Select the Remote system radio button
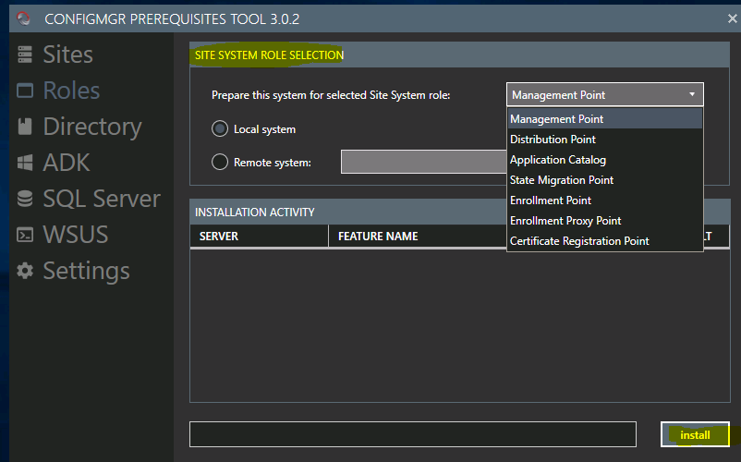Image resolution: width=741 pixels, height=462 pixels. point(220,162)
